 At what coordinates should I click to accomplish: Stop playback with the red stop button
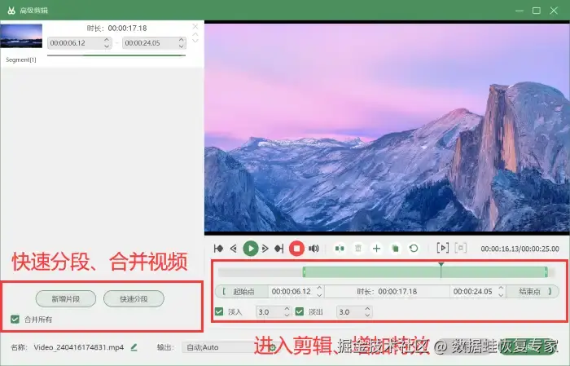click(296, 249)
